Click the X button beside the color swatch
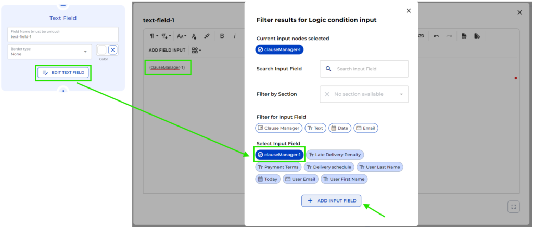The width and height of the screenshot is (533, 227). pos(113,50)
